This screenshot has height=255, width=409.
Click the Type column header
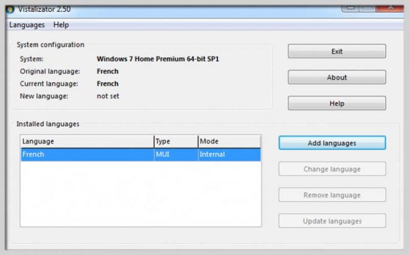pyautogui.click(x=175, y=141)
